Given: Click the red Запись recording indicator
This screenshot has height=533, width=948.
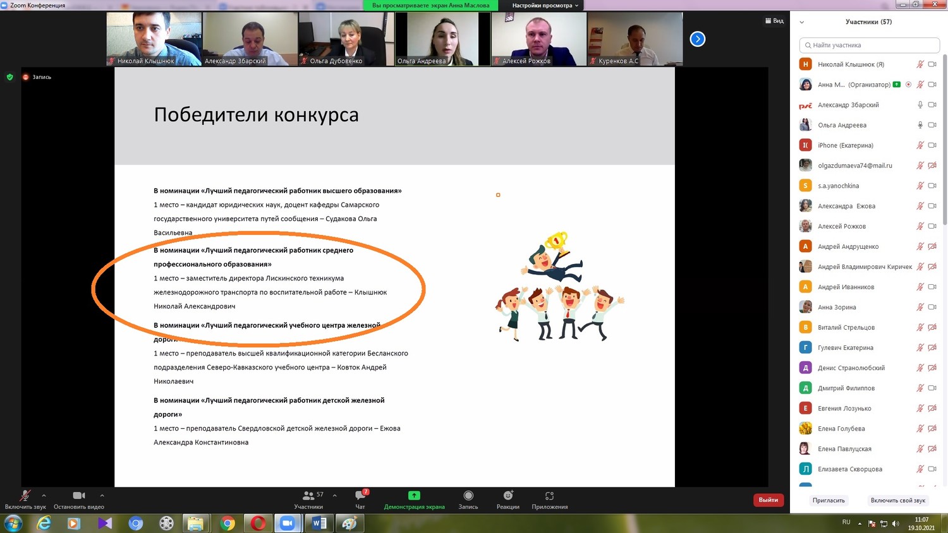Looking at the screenshot, I should point(26,77).
